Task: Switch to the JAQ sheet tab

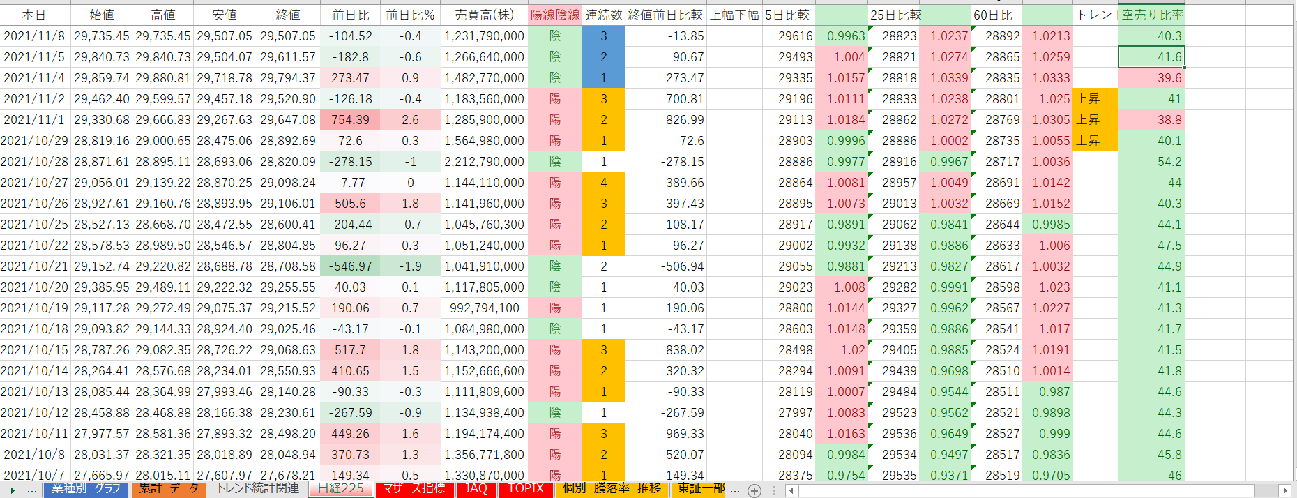Action: (x=476, y=489)
